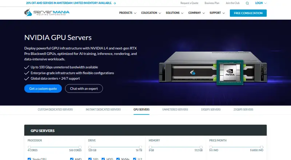Uncheck the Single CPU checkbox
The width and height of the screenshot is (291, 160).
tap(29, 159)
